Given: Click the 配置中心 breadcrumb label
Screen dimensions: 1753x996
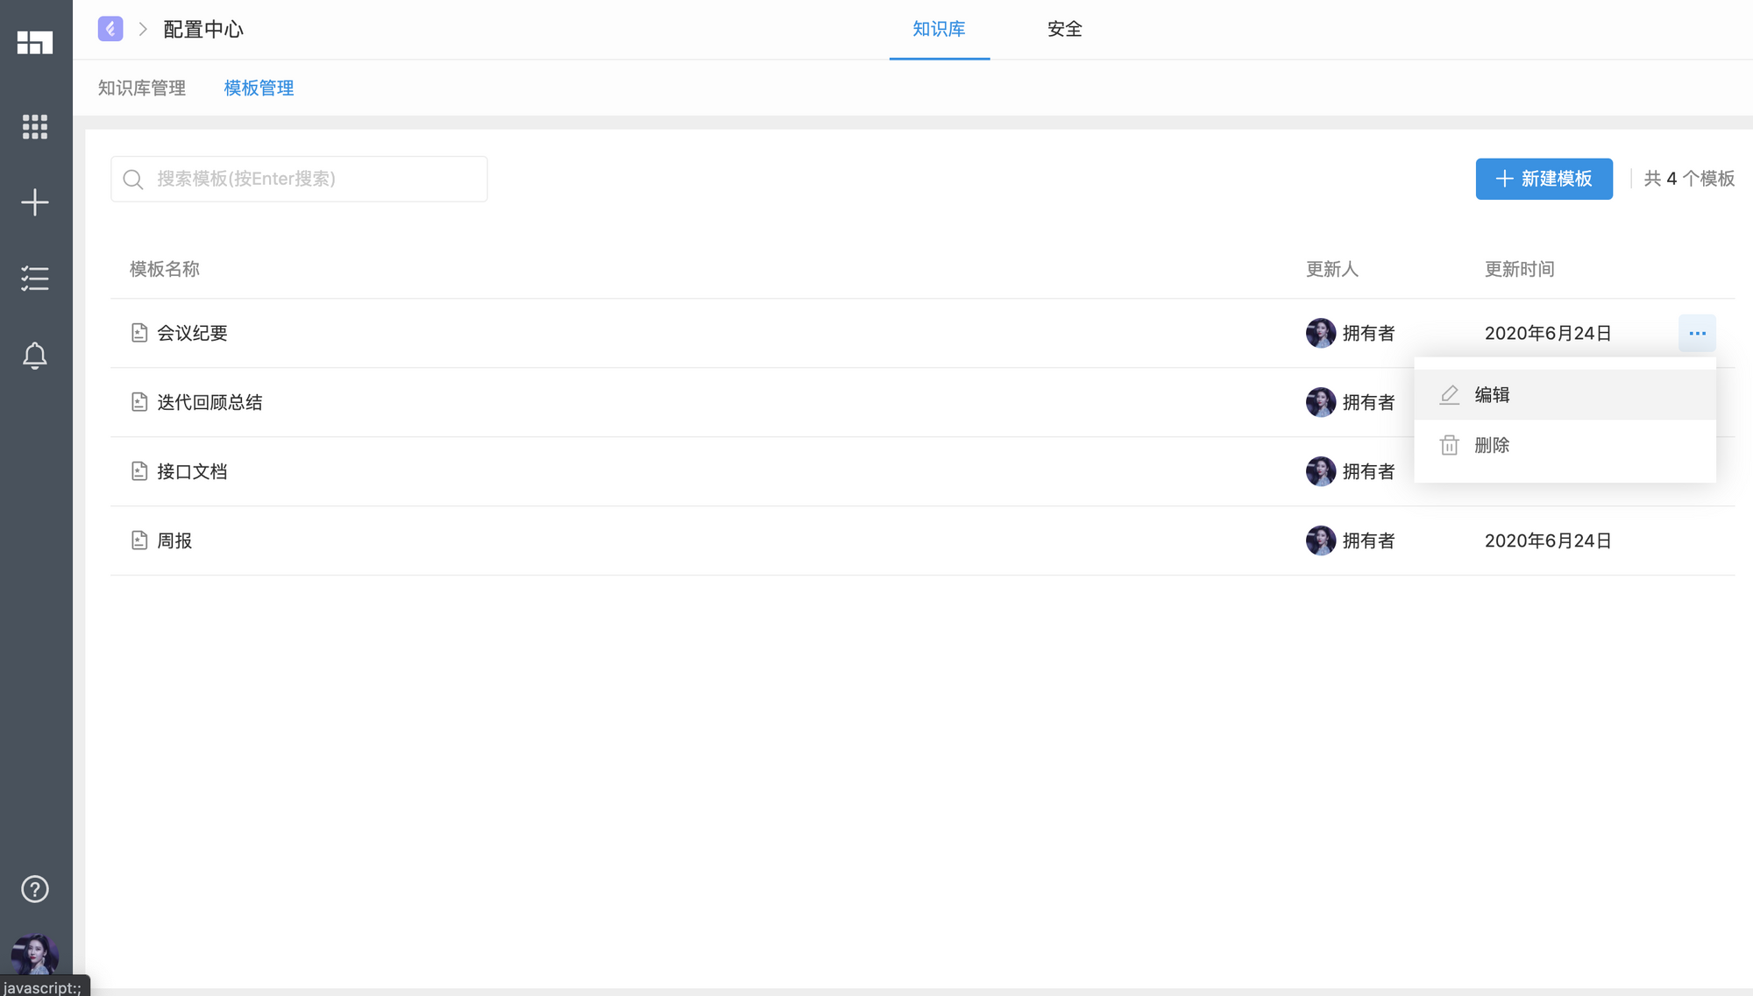Looking at the screenshot, I should (203, 30).
